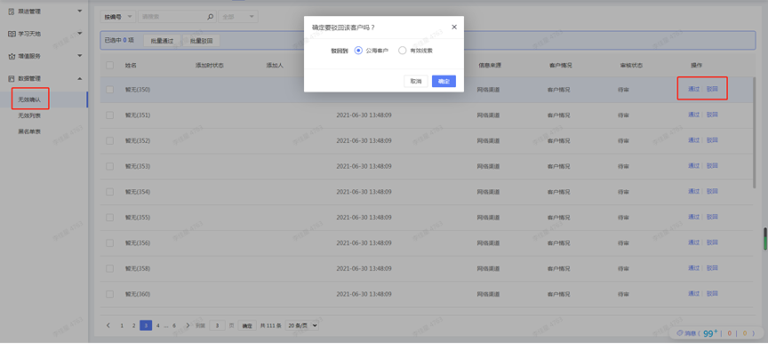The width and height of the screenshot is (768, 344).
Task: Go to page 4 in pagination
Action: click(x=157, y=325)
